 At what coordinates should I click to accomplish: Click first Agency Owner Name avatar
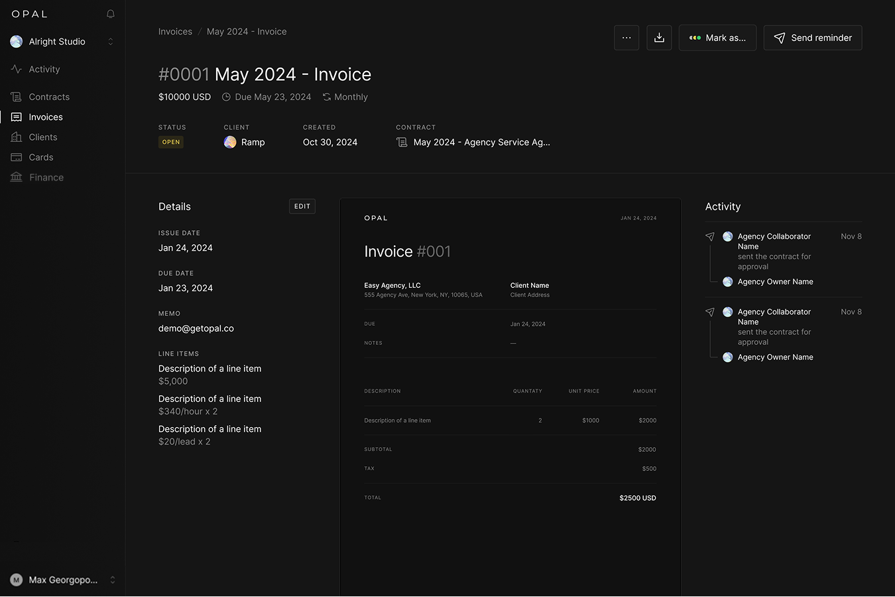pos(727,282)
